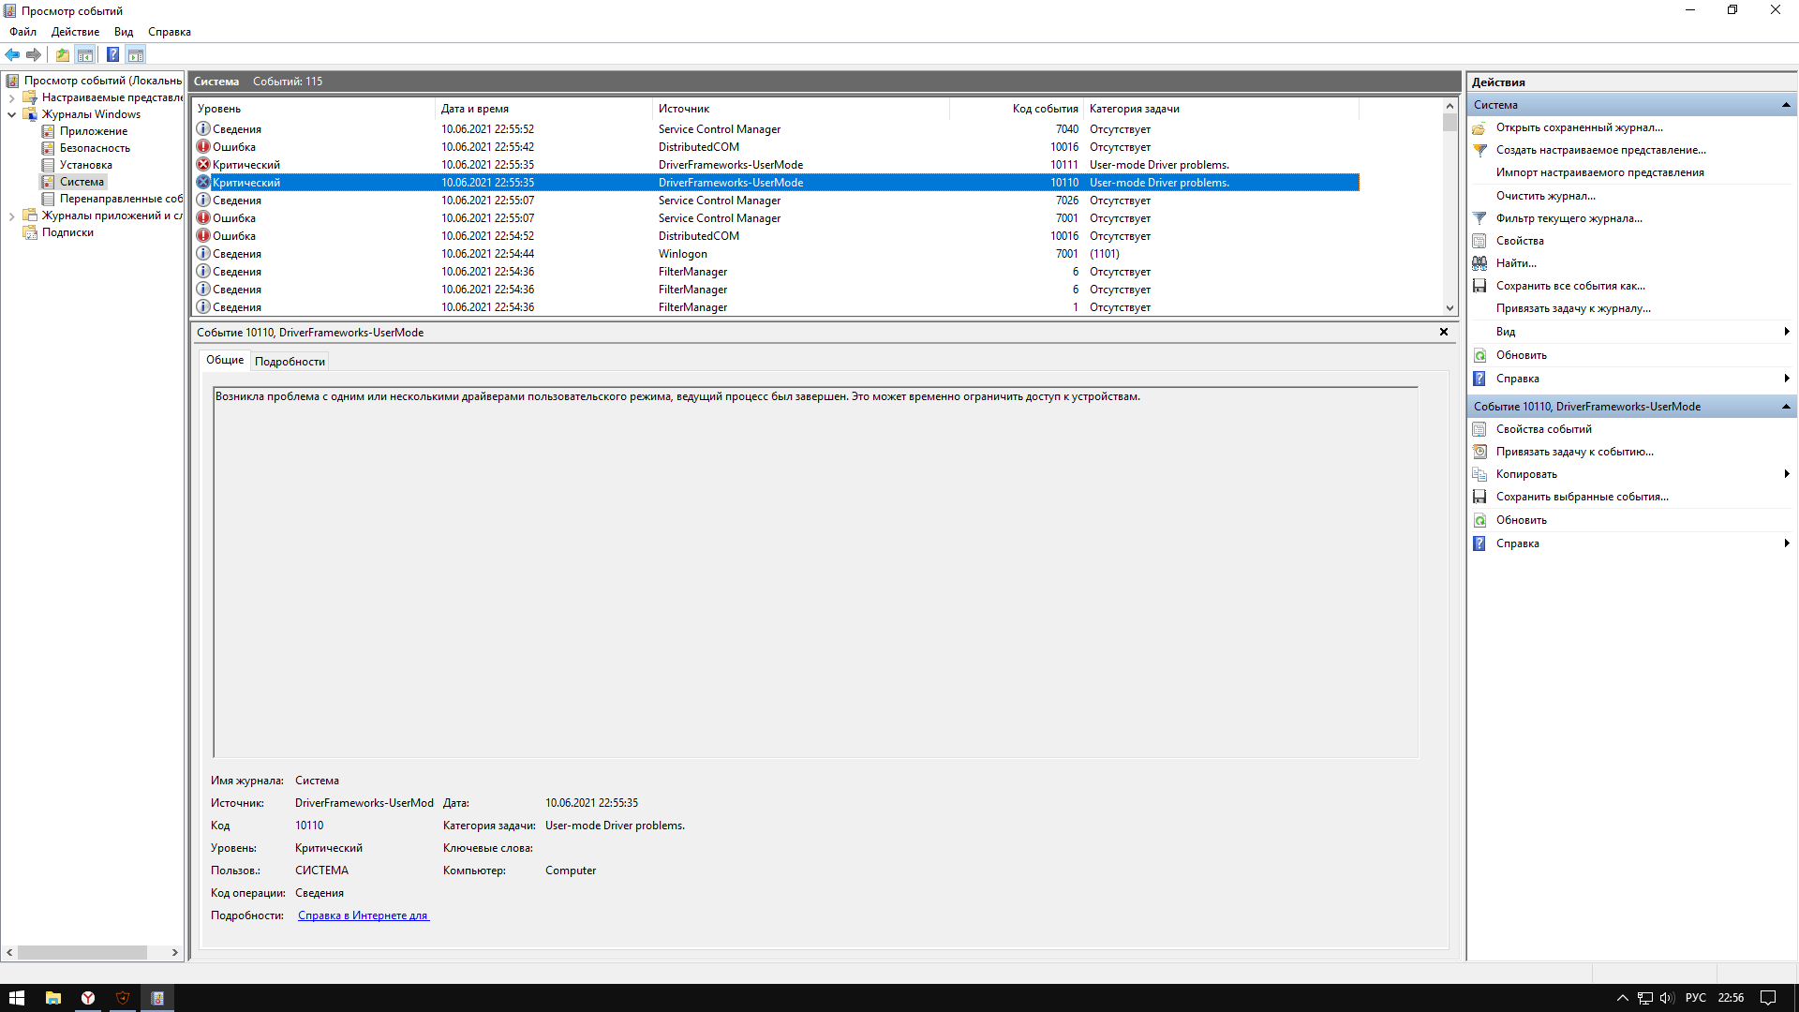Click the Save selected events floppy icon
This screenshot has width=1799, height=1012.
pos(1479,497)
